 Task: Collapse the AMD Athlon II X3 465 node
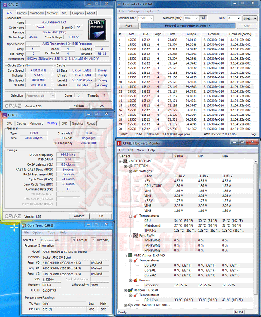point(125,256)
